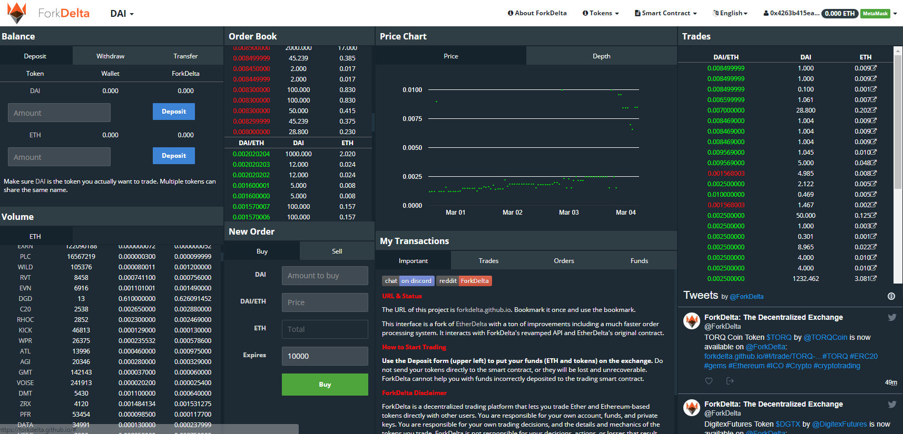Expand the Tokens menu
The image size is (903, 434).
[601, 13]
